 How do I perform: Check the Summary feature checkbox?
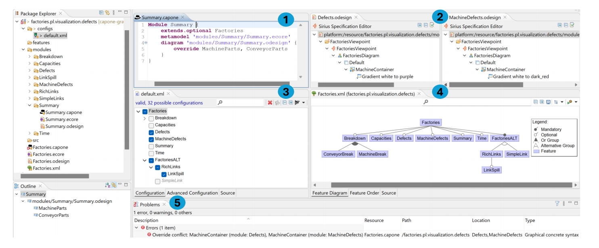(151, 146)
